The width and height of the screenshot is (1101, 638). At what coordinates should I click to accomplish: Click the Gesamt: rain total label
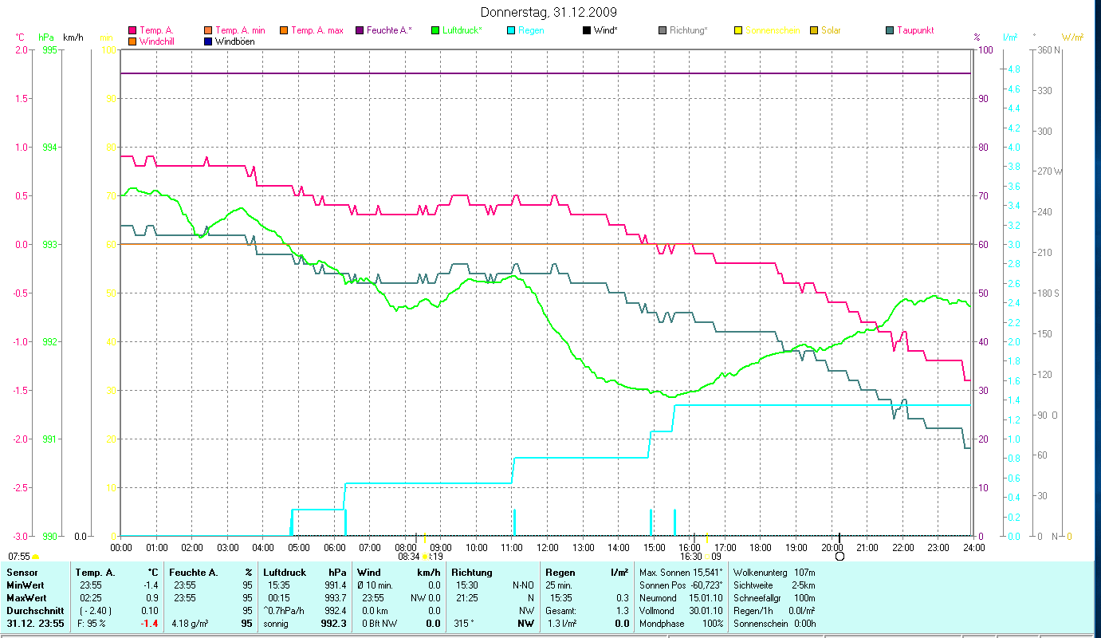tap(560, 611)
